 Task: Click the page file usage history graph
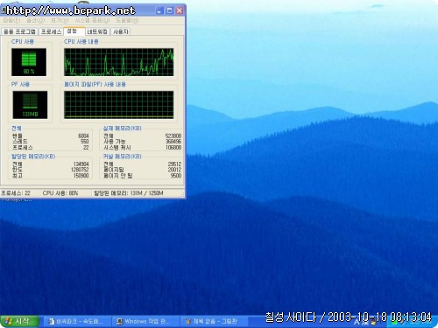[119, 105]
